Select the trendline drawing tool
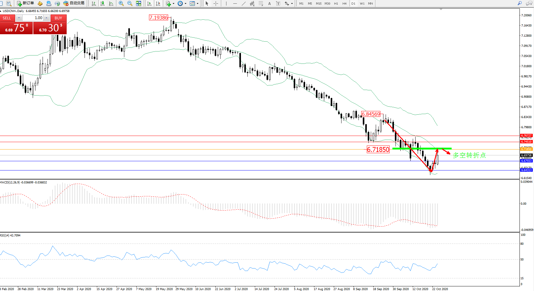The width and height of the screenshot is (534, 291). click(x=244, y=3)
